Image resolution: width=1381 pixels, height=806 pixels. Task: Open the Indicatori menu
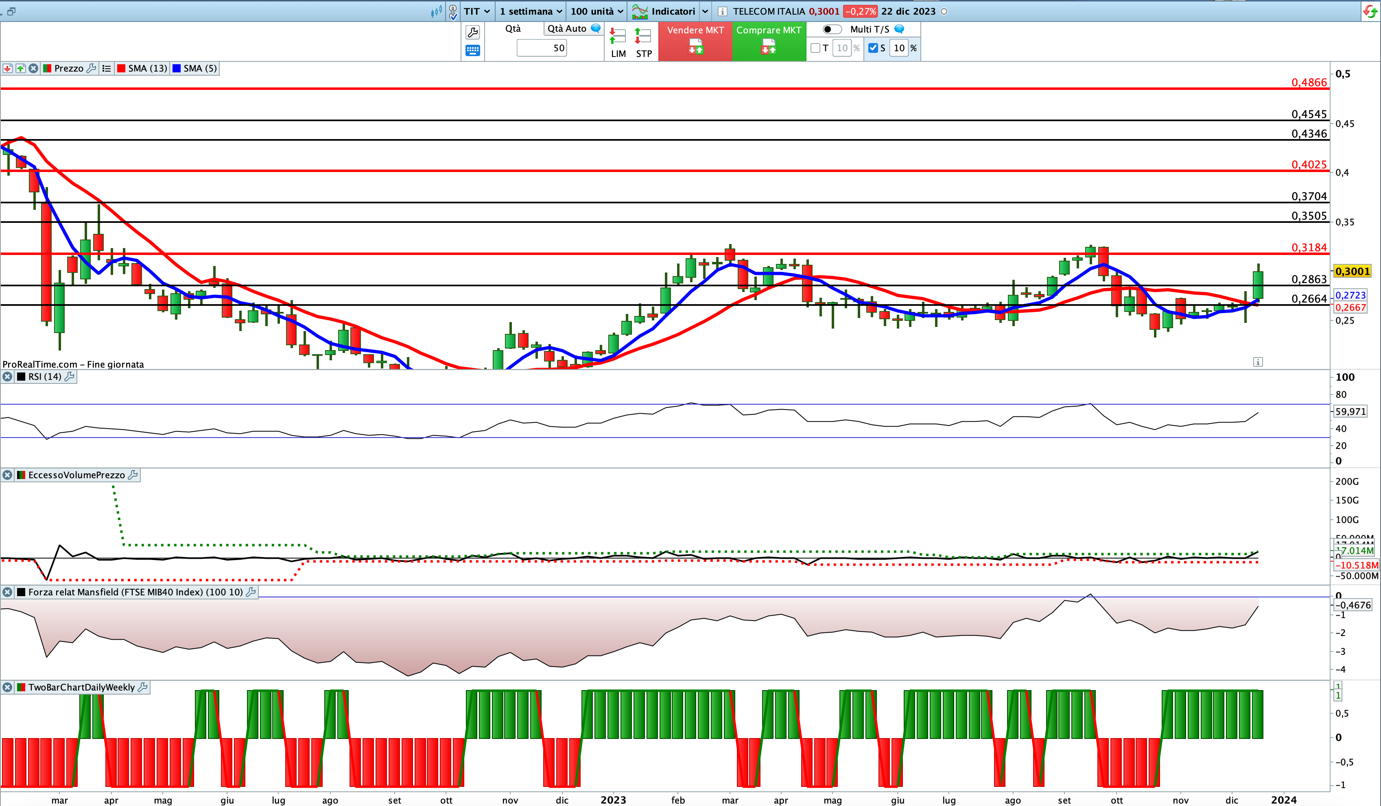click(664, 11)
